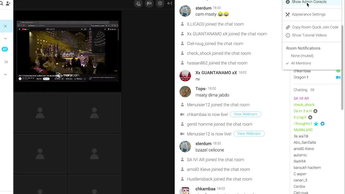Open the search icon in the sidebar
Screen dimensions: 345x194
1,4
